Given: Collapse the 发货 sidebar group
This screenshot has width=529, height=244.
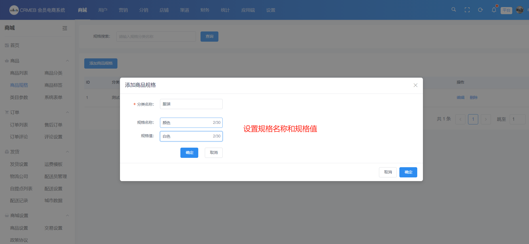Looking at the screenshot, I should click(x=68, y=152).
